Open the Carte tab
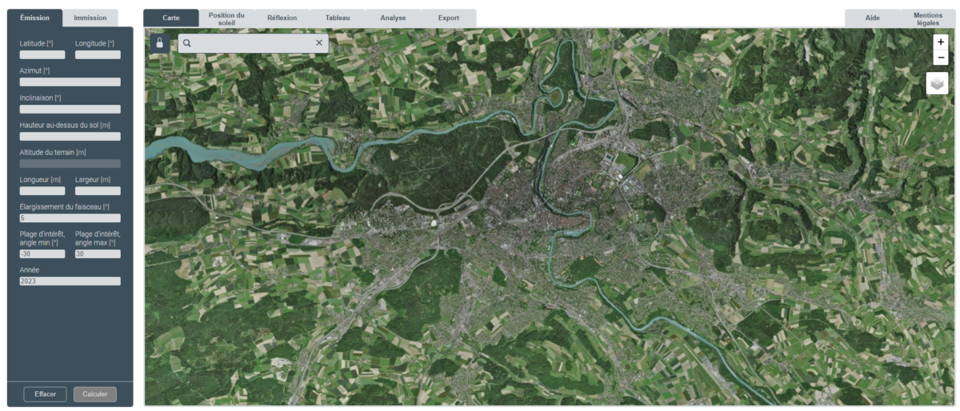Image resolution: width=960 pixels, height=411 pixels. [171, 18]
